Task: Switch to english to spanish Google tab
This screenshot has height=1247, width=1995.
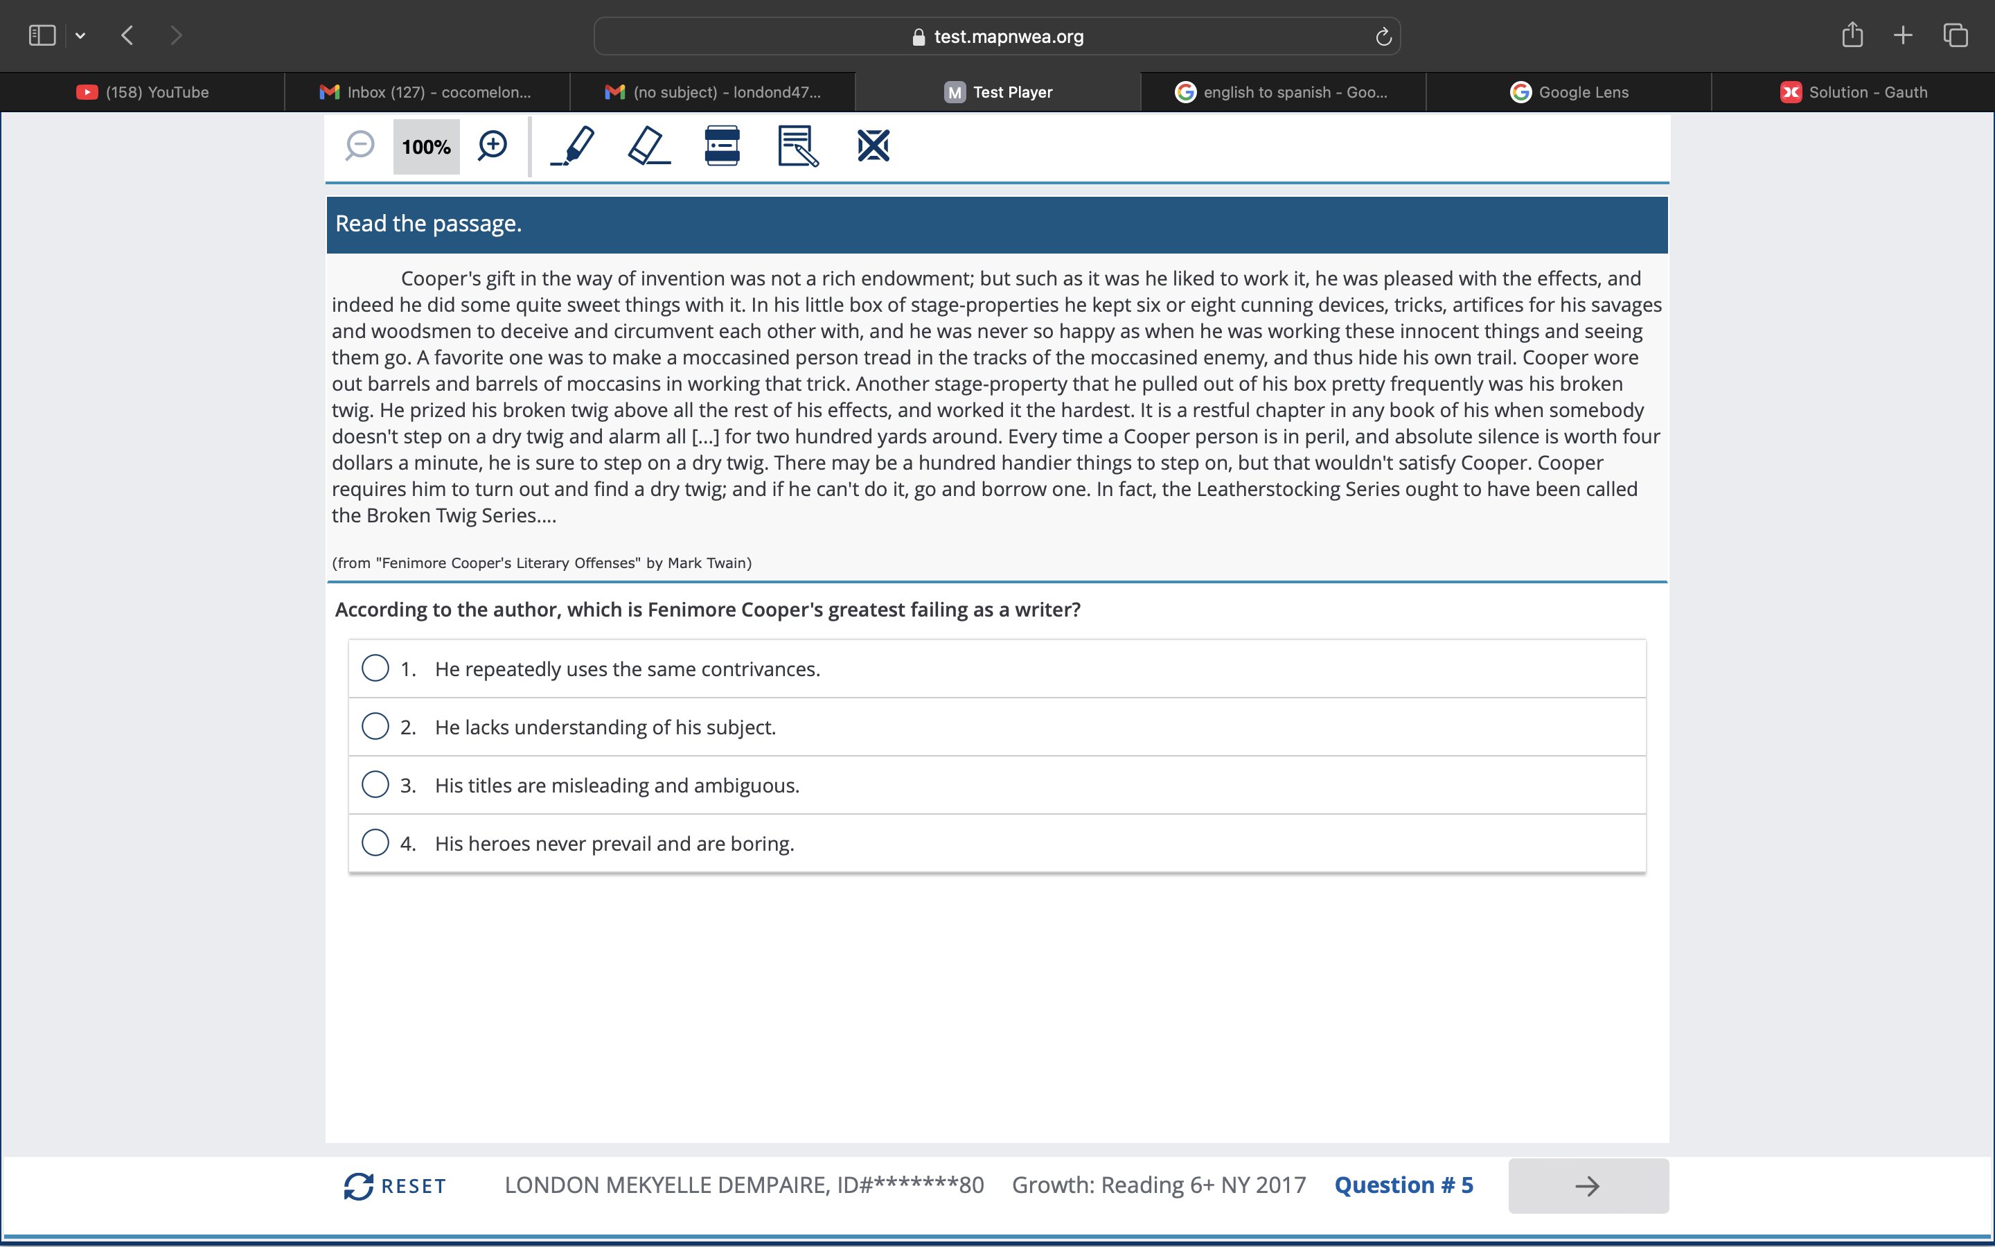Action: pyautogui.click(x=1283, y=92)
